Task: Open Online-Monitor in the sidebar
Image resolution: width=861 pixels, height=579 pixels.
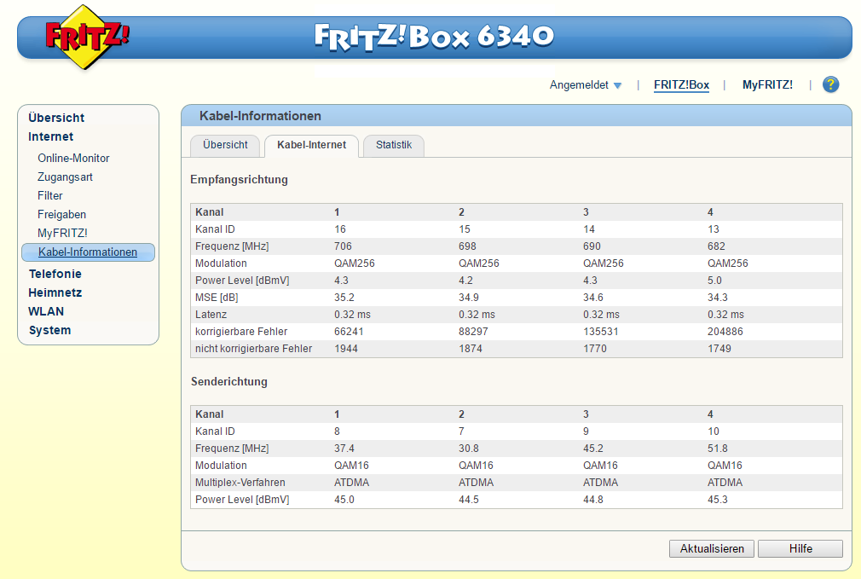Action: [73, 159]
